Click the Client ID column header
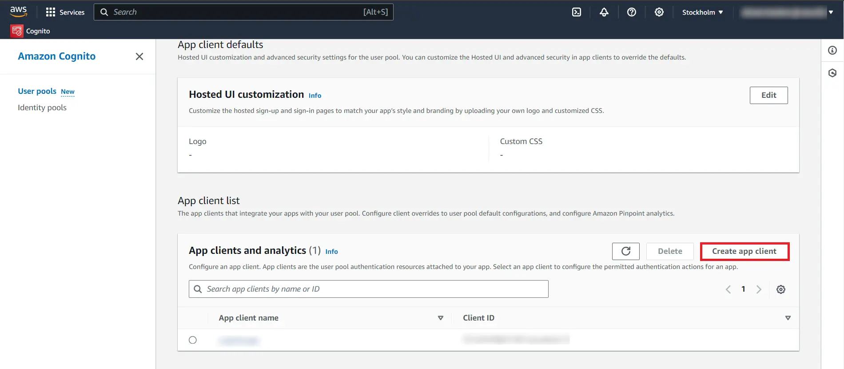This screenshot has height=369, width=844. coord(478,318)
